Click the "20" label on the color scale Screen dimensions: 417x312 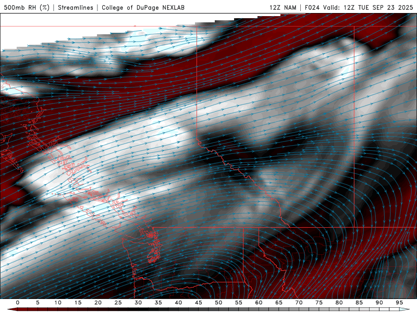point(98,303)
